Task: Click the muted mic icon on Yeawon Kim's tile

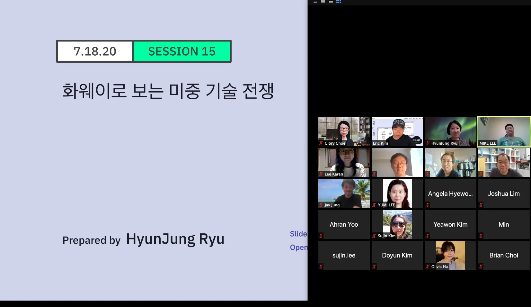Action: click(428, 236)
